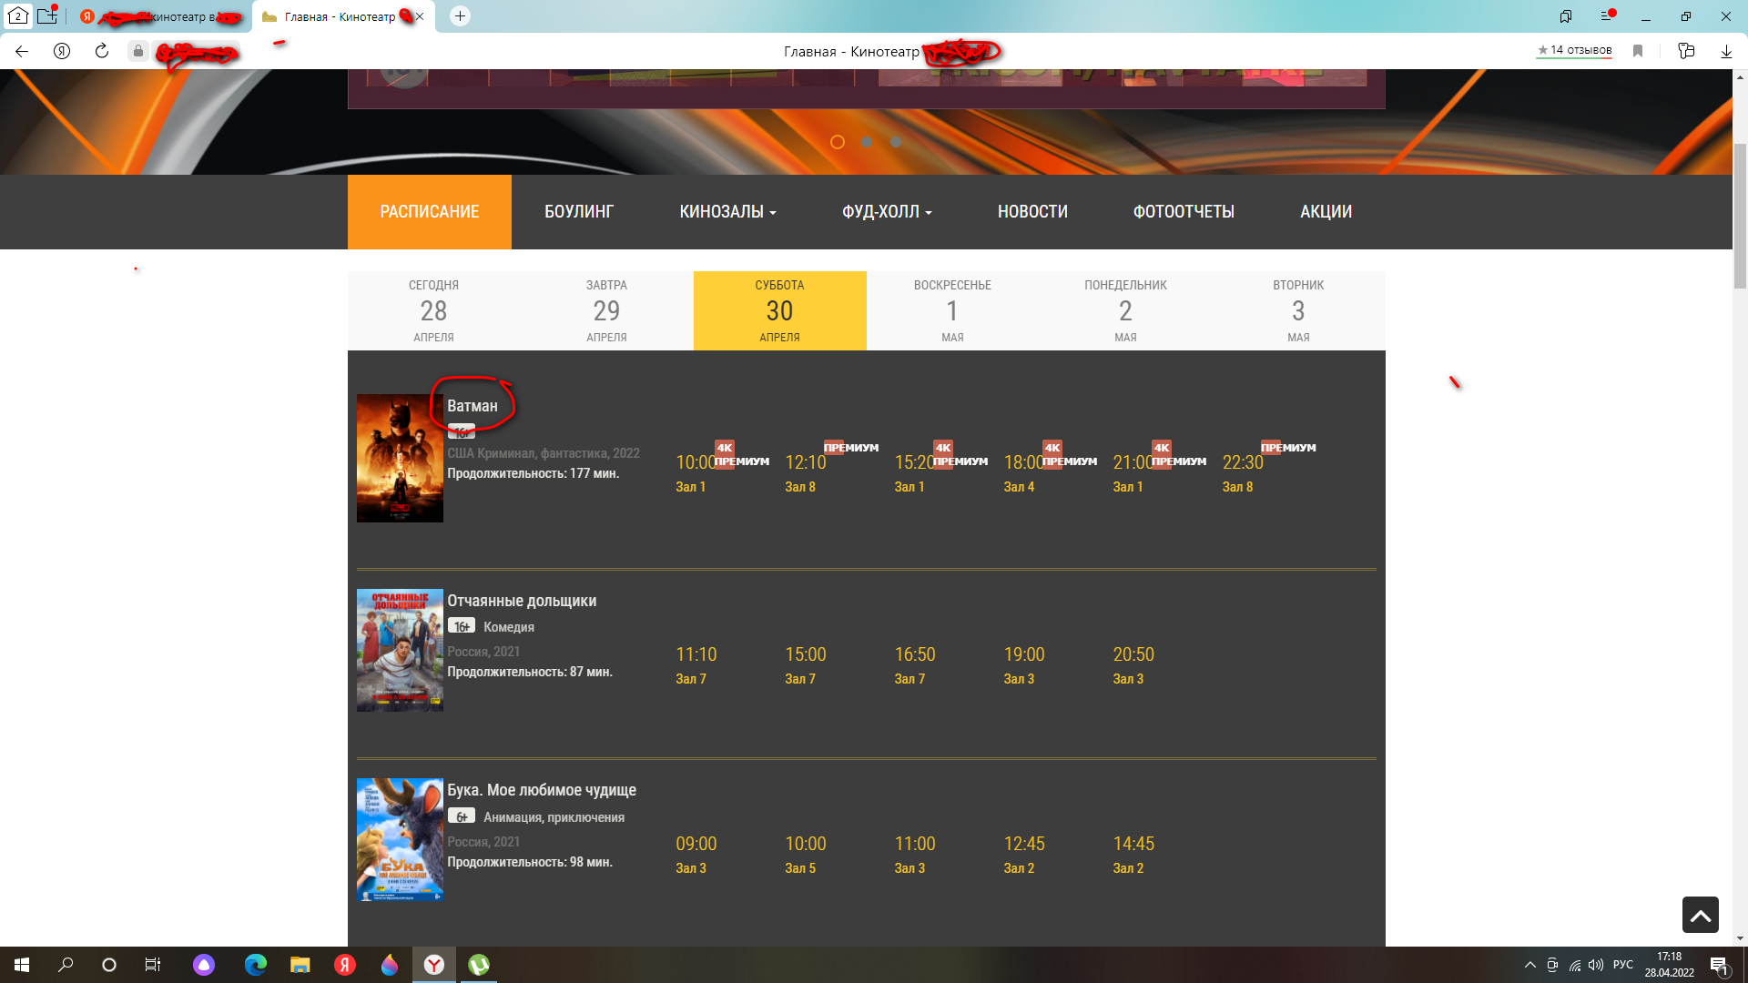Viewport: 1748px width, 983px height.
Task: Select the Воскресенье 1 мая date tab
Action: 952,310
